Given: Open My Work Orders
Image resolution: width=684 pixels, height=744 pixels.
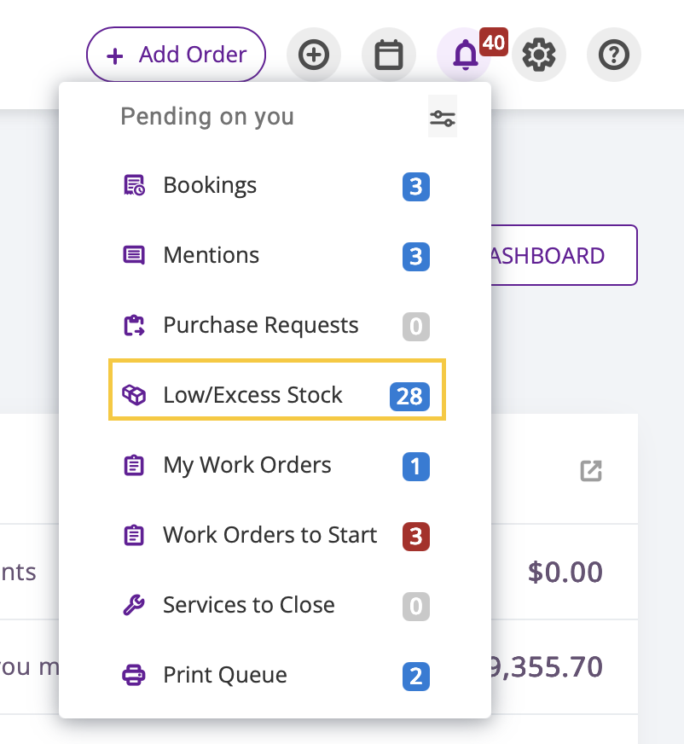Looking at the screenshot, I should (277, 465).
